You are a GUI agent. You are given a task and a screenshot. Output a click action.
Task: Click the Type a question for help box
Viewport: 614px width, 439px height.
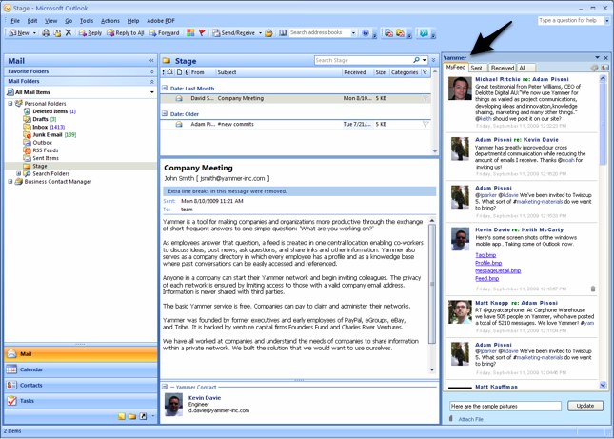(x=570, y=20)
